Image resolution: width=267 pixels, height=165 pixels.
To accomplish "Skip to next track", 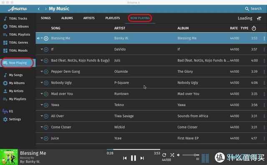I will tap(142, 158).
